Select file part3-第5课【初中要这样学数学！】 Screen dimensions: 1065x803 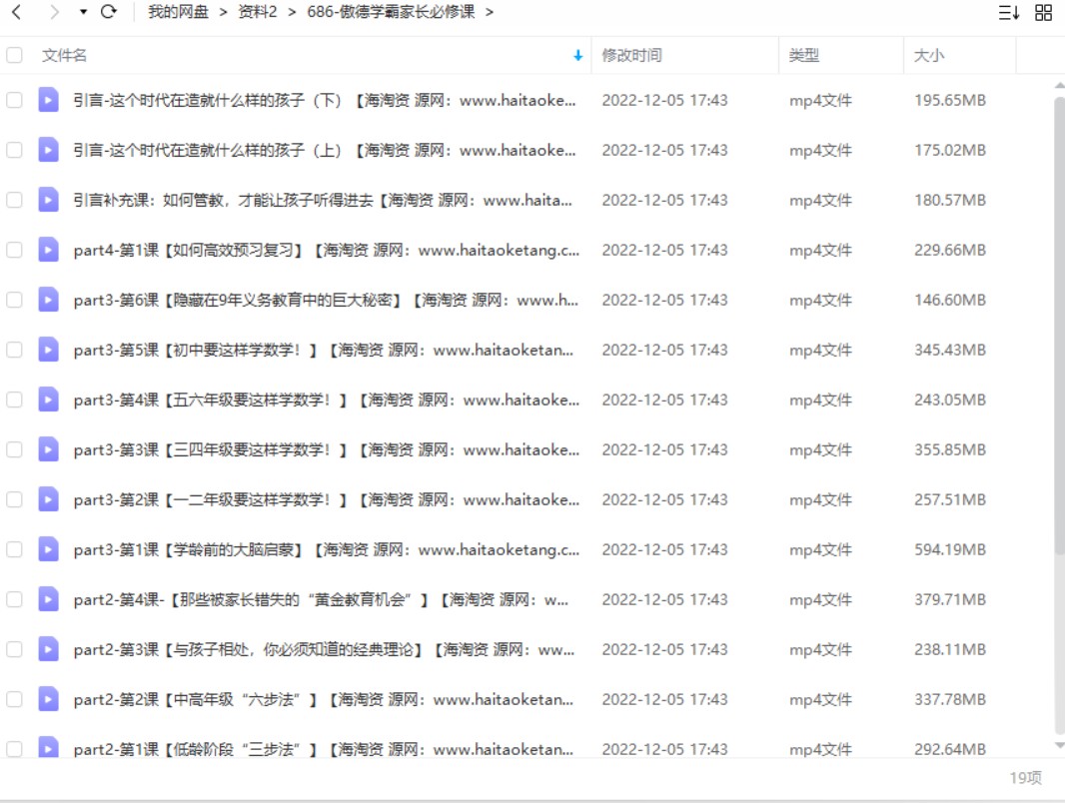point(324,350)
